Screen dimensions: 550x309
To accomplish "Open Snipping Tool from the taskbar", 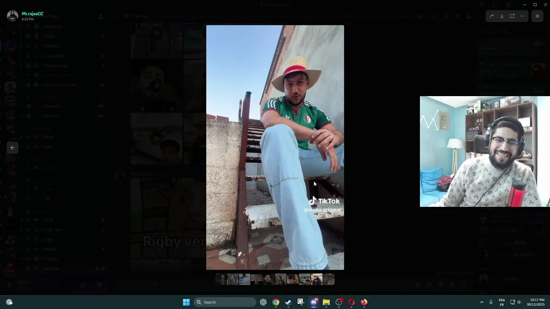I will [301, 302].
